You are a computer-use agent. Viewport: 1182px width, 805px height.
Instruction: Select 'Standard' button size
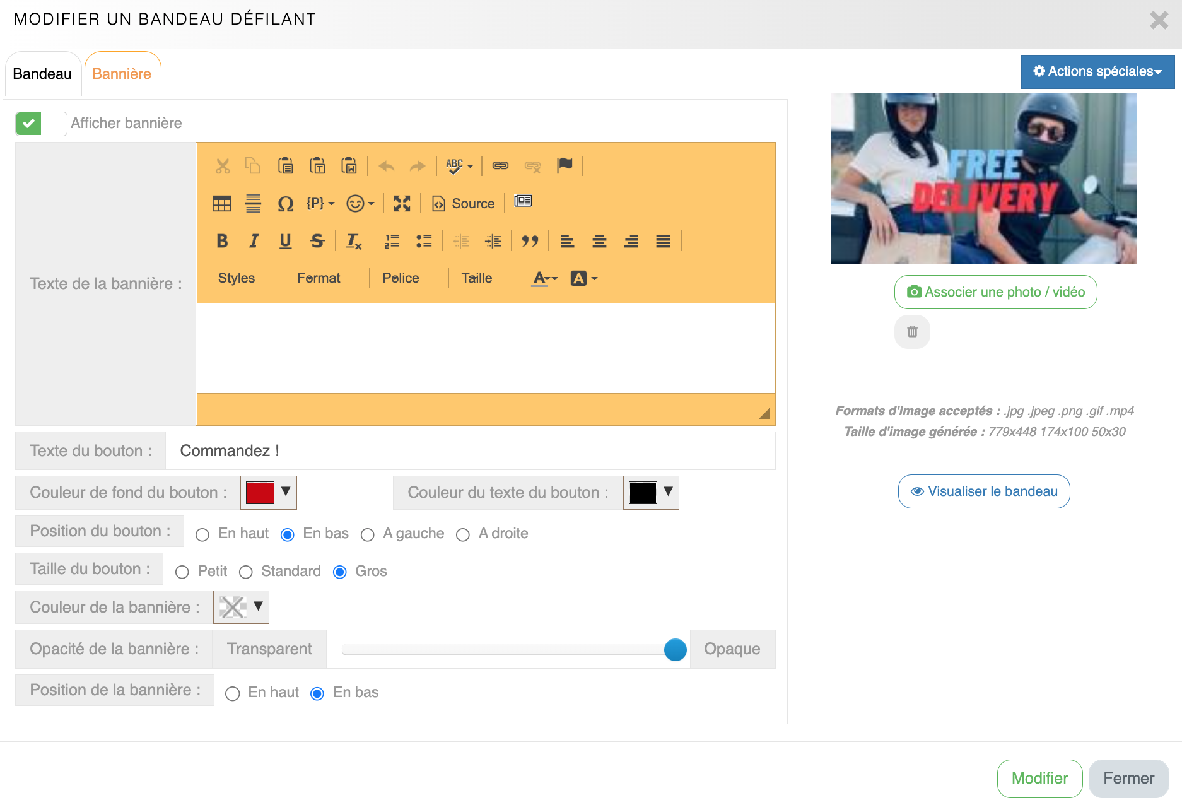pyautogui.click(x=246, y=572)
